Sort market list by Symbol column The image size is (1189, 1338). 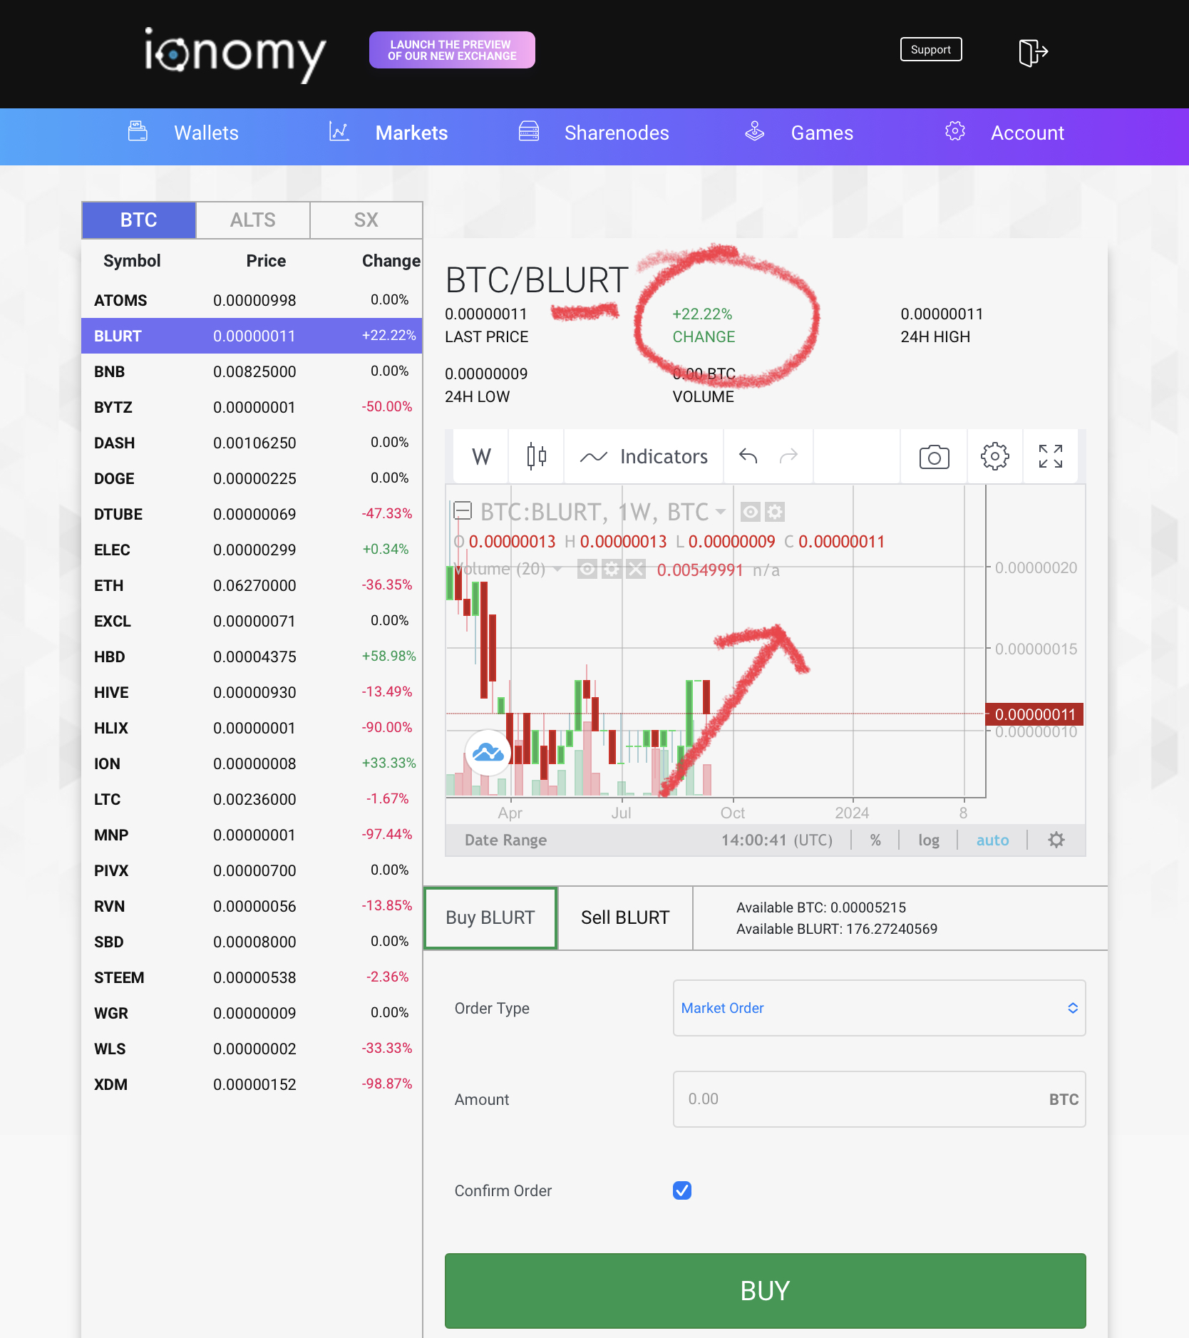pos(132,261)
